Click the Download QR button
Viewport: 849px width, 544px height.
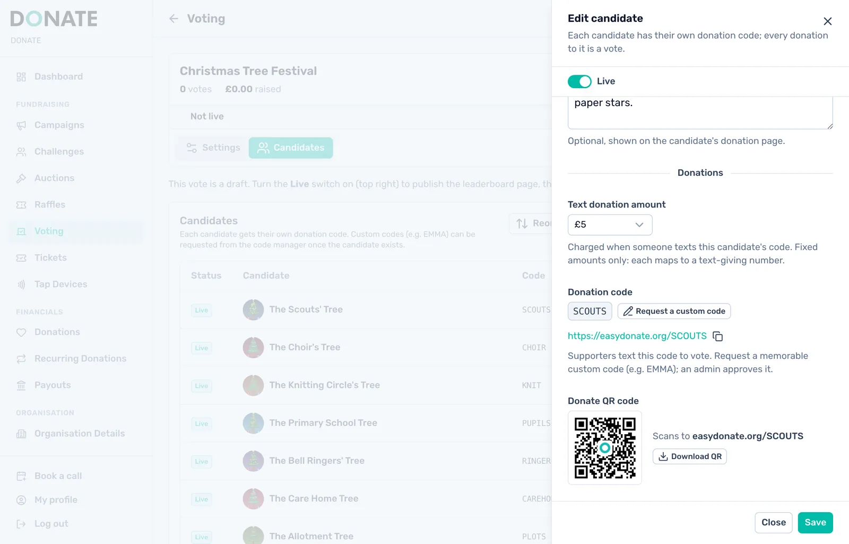(690, 456)
